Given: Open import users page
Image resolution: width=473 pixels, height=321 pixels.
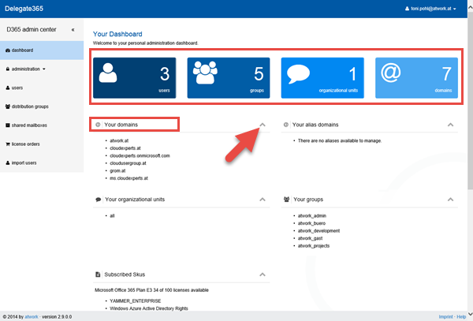Looking at the screenshot, I should (42, 163).
